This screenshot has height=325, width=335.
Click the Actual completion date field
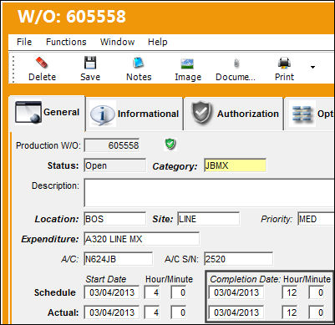236,312
